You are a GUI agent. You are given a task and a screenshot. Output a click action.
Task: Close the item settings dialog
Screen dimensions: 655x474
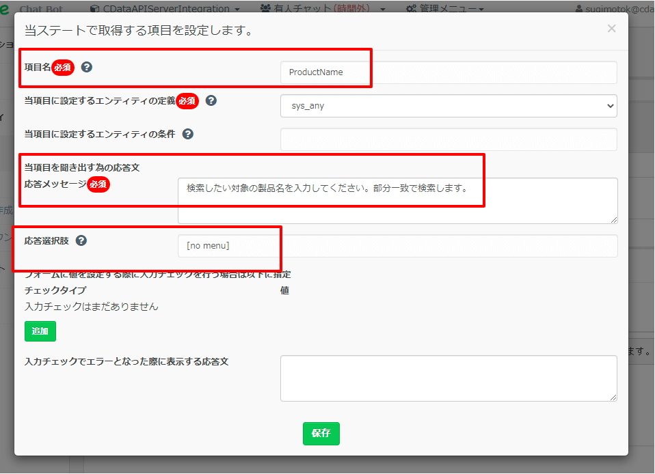pos(611,29)
